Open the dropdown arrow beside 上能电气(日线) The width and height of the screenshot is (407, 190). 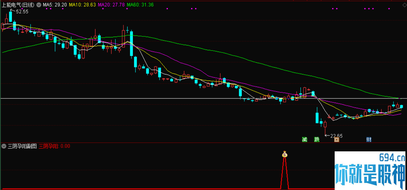click(39, 5)
